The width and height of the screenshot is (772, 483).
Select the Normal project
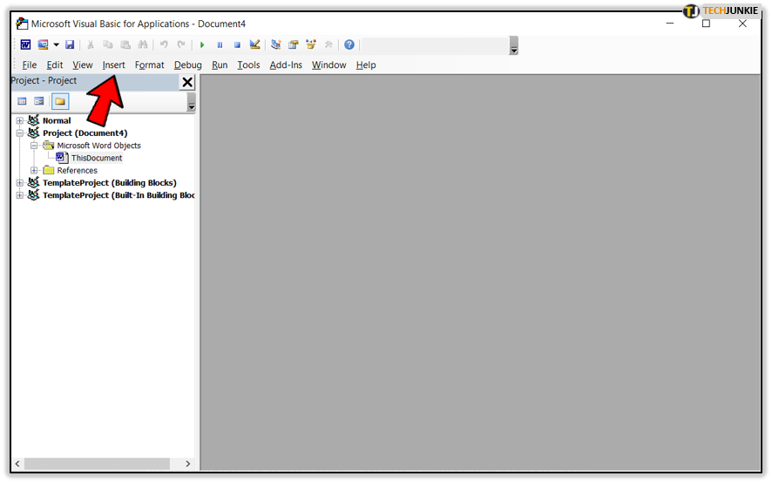57,120
